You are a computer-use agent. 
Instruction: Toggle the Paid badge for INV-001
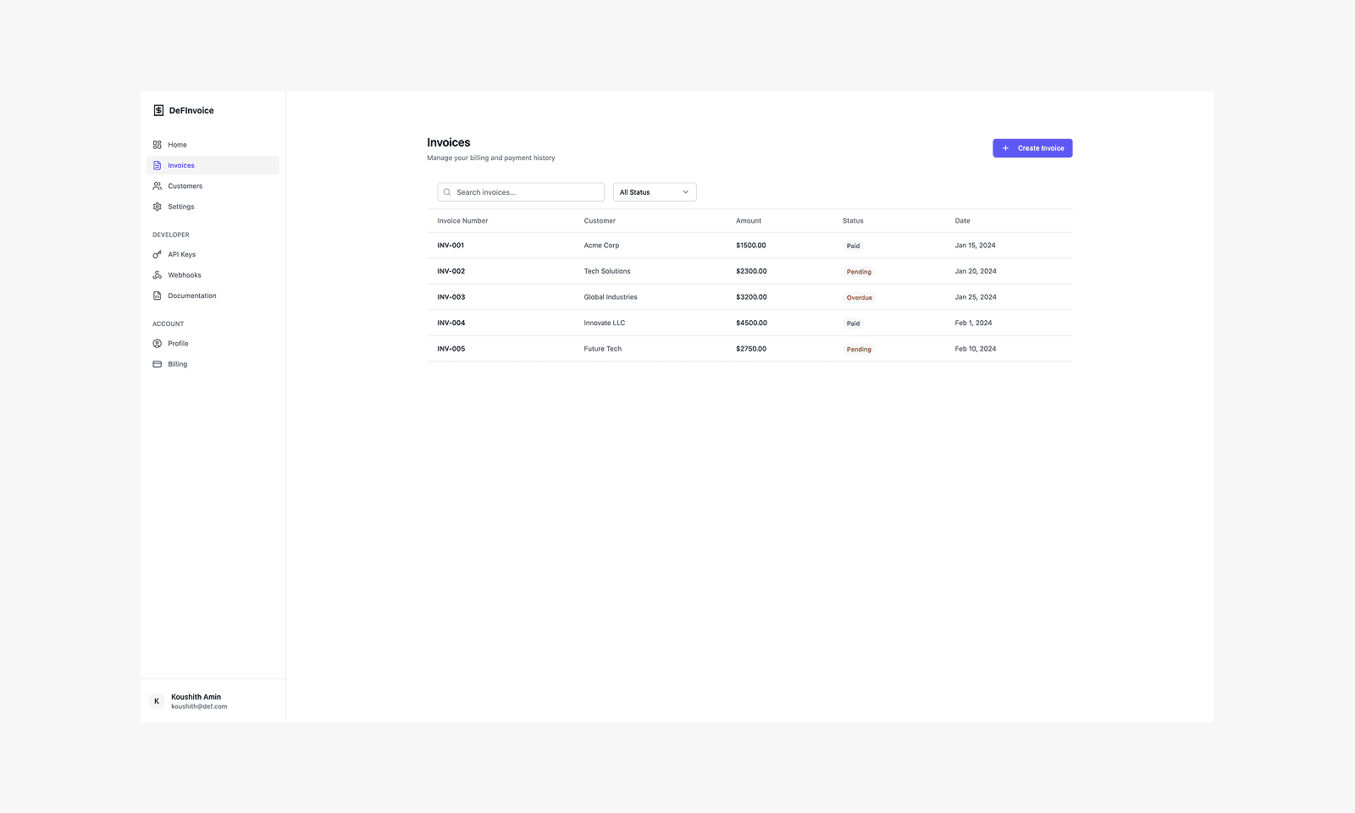click(x=853, y=246)
